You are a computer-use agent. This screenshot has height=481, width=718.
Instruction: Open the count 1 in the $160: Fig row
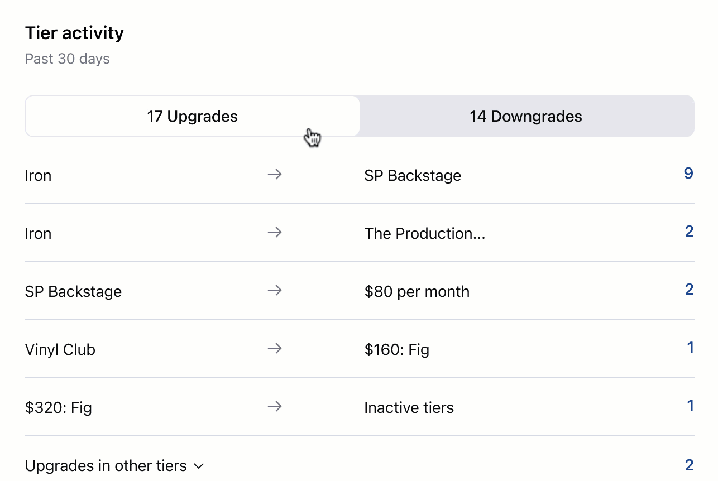690,348
